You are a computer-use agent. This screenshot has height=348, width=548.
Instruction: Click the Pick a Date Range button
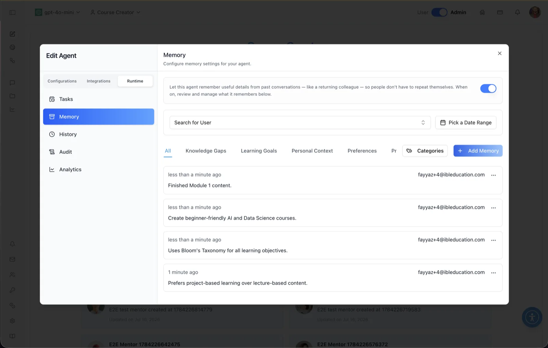coord(465,123)
